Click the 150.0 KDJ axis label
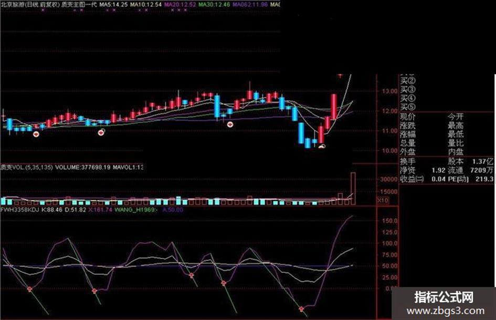The width and height of the screenshot is (496, 320). [x=389, y=221]
